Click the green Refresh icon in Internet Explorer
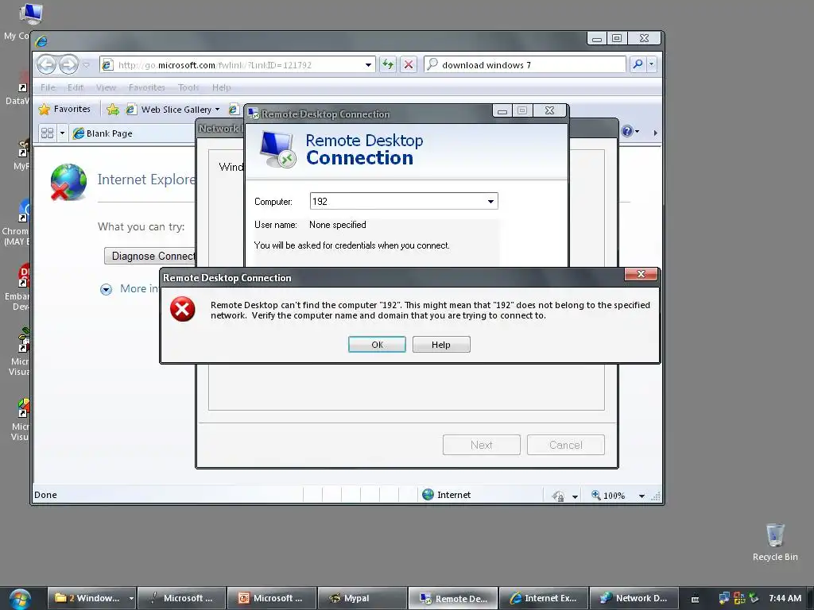The image size is (814, 610). click(388, 65)
